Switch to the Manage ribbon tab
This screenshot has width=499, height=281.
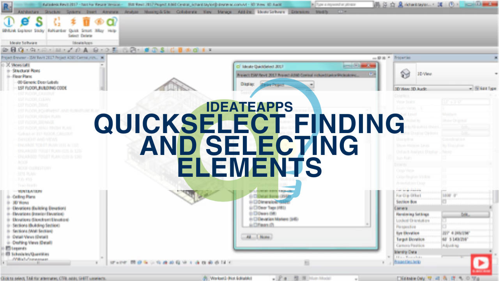click(x=225, y=12)
